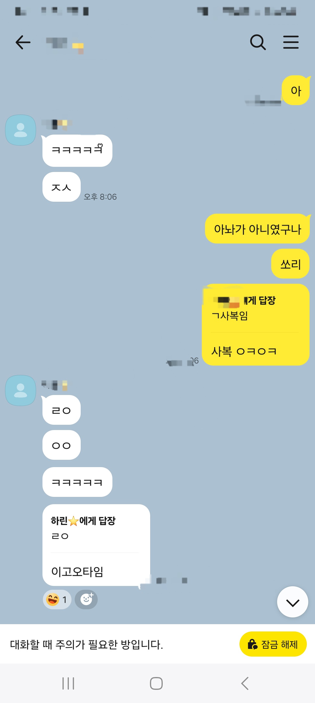This screenshot has height=703, width=315.
Task: Open the first sender's profile avatar
Action: pyautogui.click(x=21, y=130)
